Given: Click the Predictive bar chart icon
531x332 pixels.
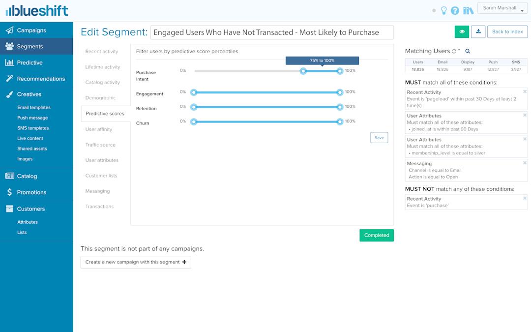Looking at the screenshot, I should (x=9, y=62).
